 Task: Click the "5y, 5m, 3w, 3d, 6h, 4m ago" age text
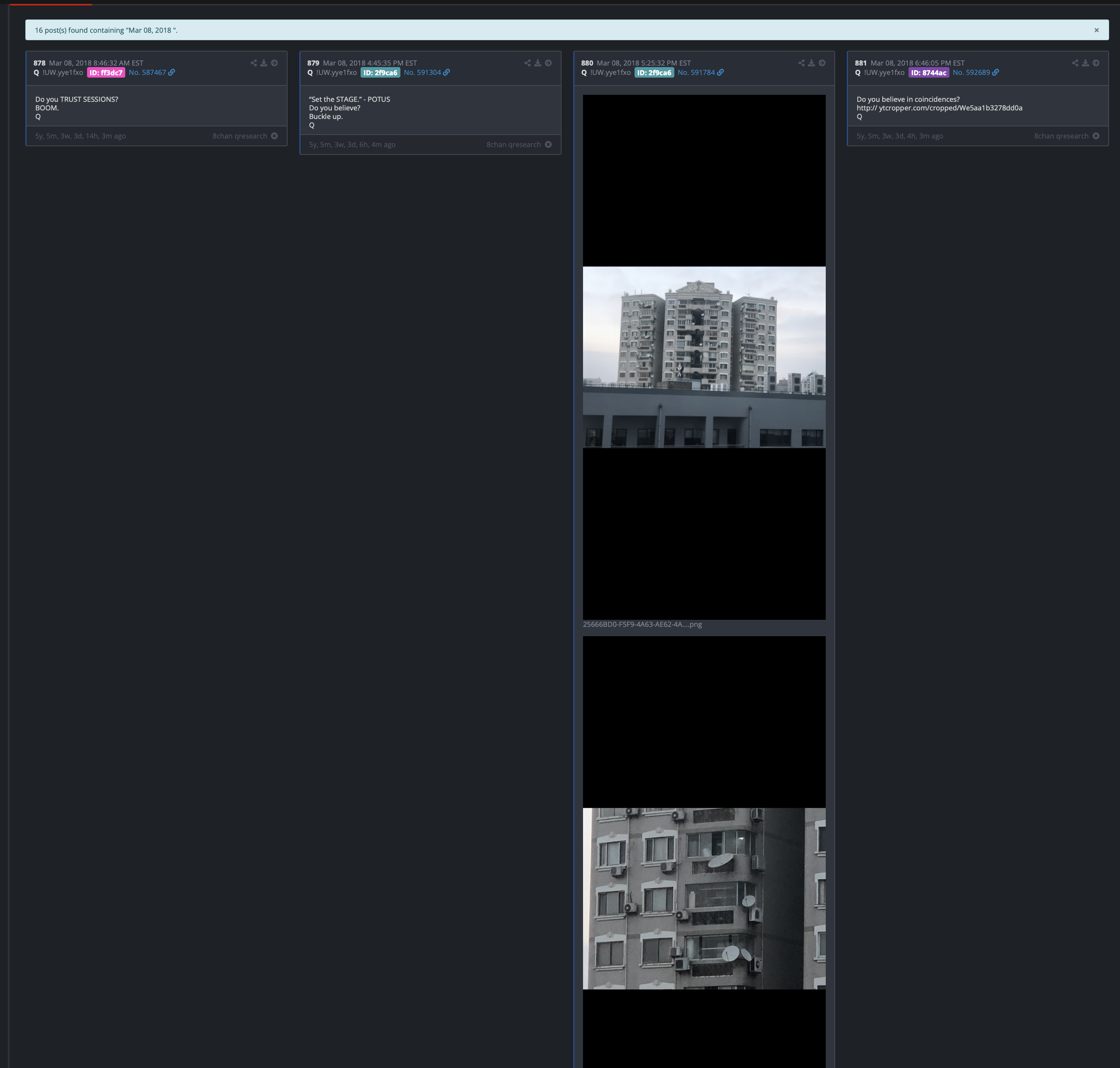tap(352, 145)
